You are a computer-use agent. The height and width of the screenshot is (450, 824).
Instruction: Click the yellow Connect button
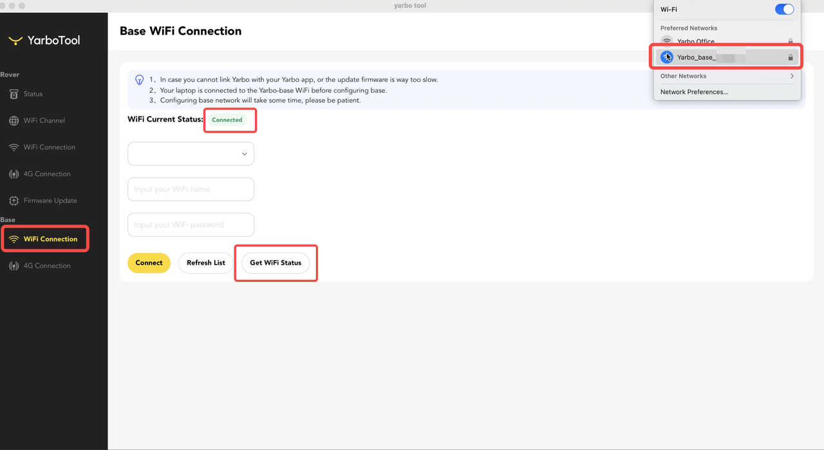(149, 263)
